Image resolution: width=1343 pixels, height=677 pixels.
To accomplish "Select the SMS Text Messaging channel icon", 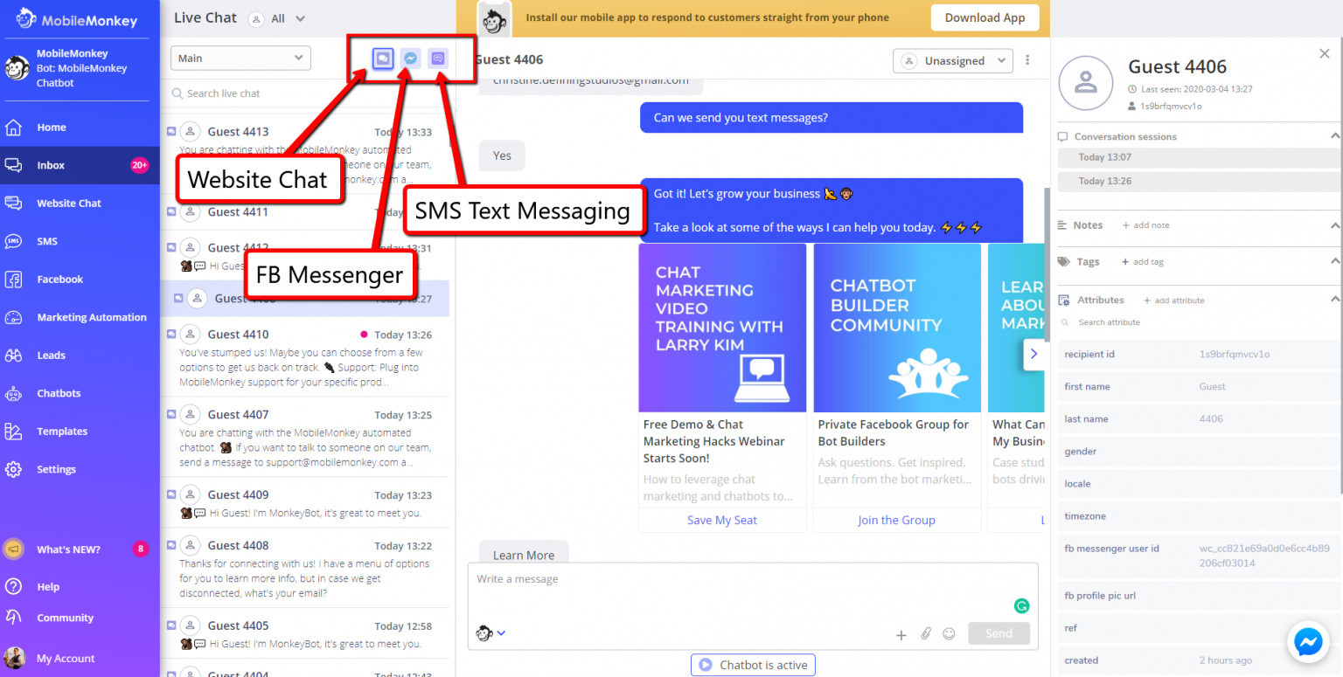I will [437, 58].
